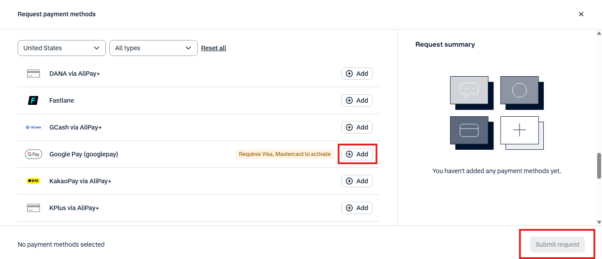Add Google Pay (googlepay) payment method

[x=357, y=154]
